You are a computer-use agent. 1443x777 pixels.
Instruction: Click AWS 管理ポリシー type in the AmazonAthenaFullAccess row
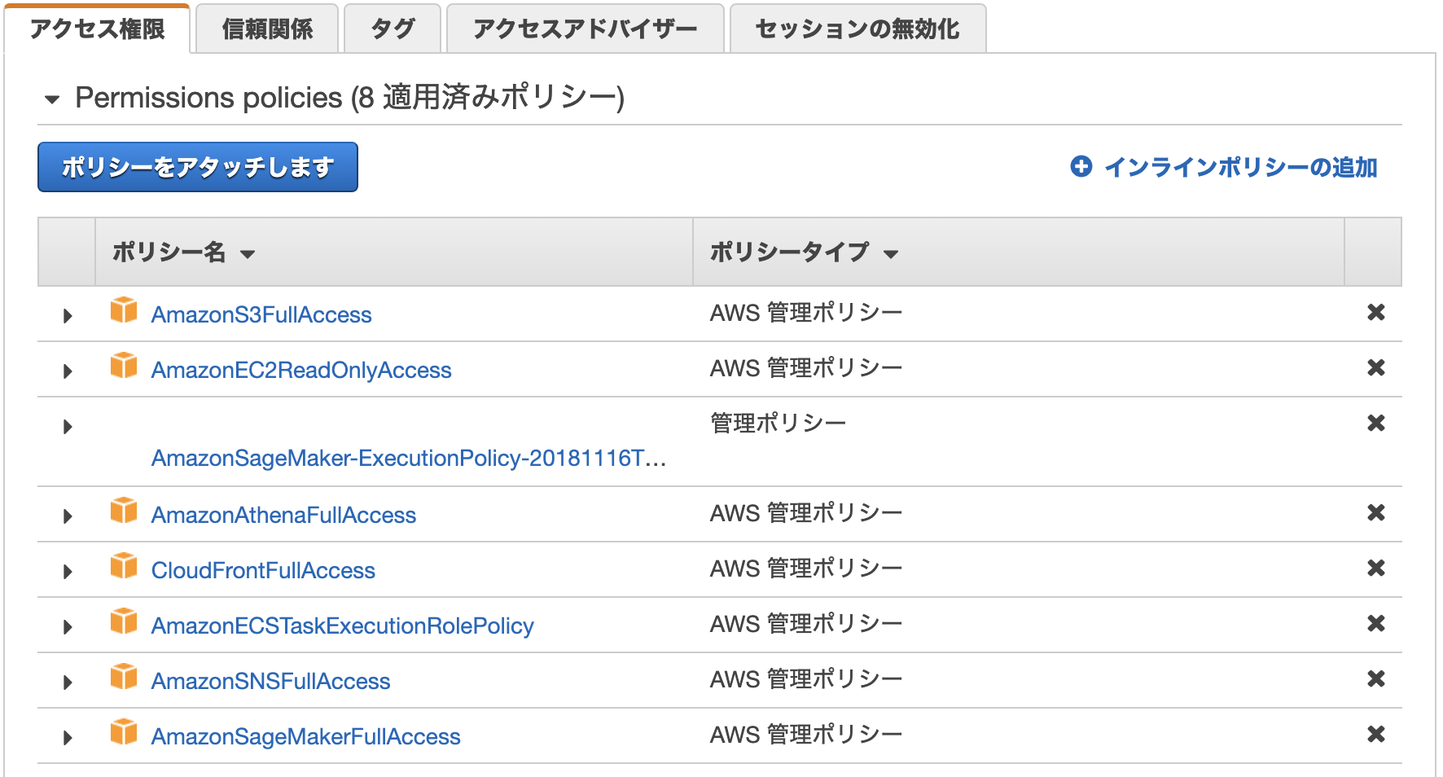pos(806,513)
